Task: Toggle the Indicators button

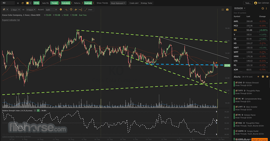Action: (66, 3)
